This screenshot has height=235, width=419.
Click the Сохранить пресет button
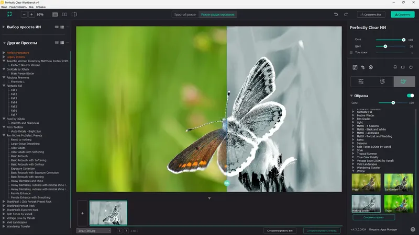point(373,217)
